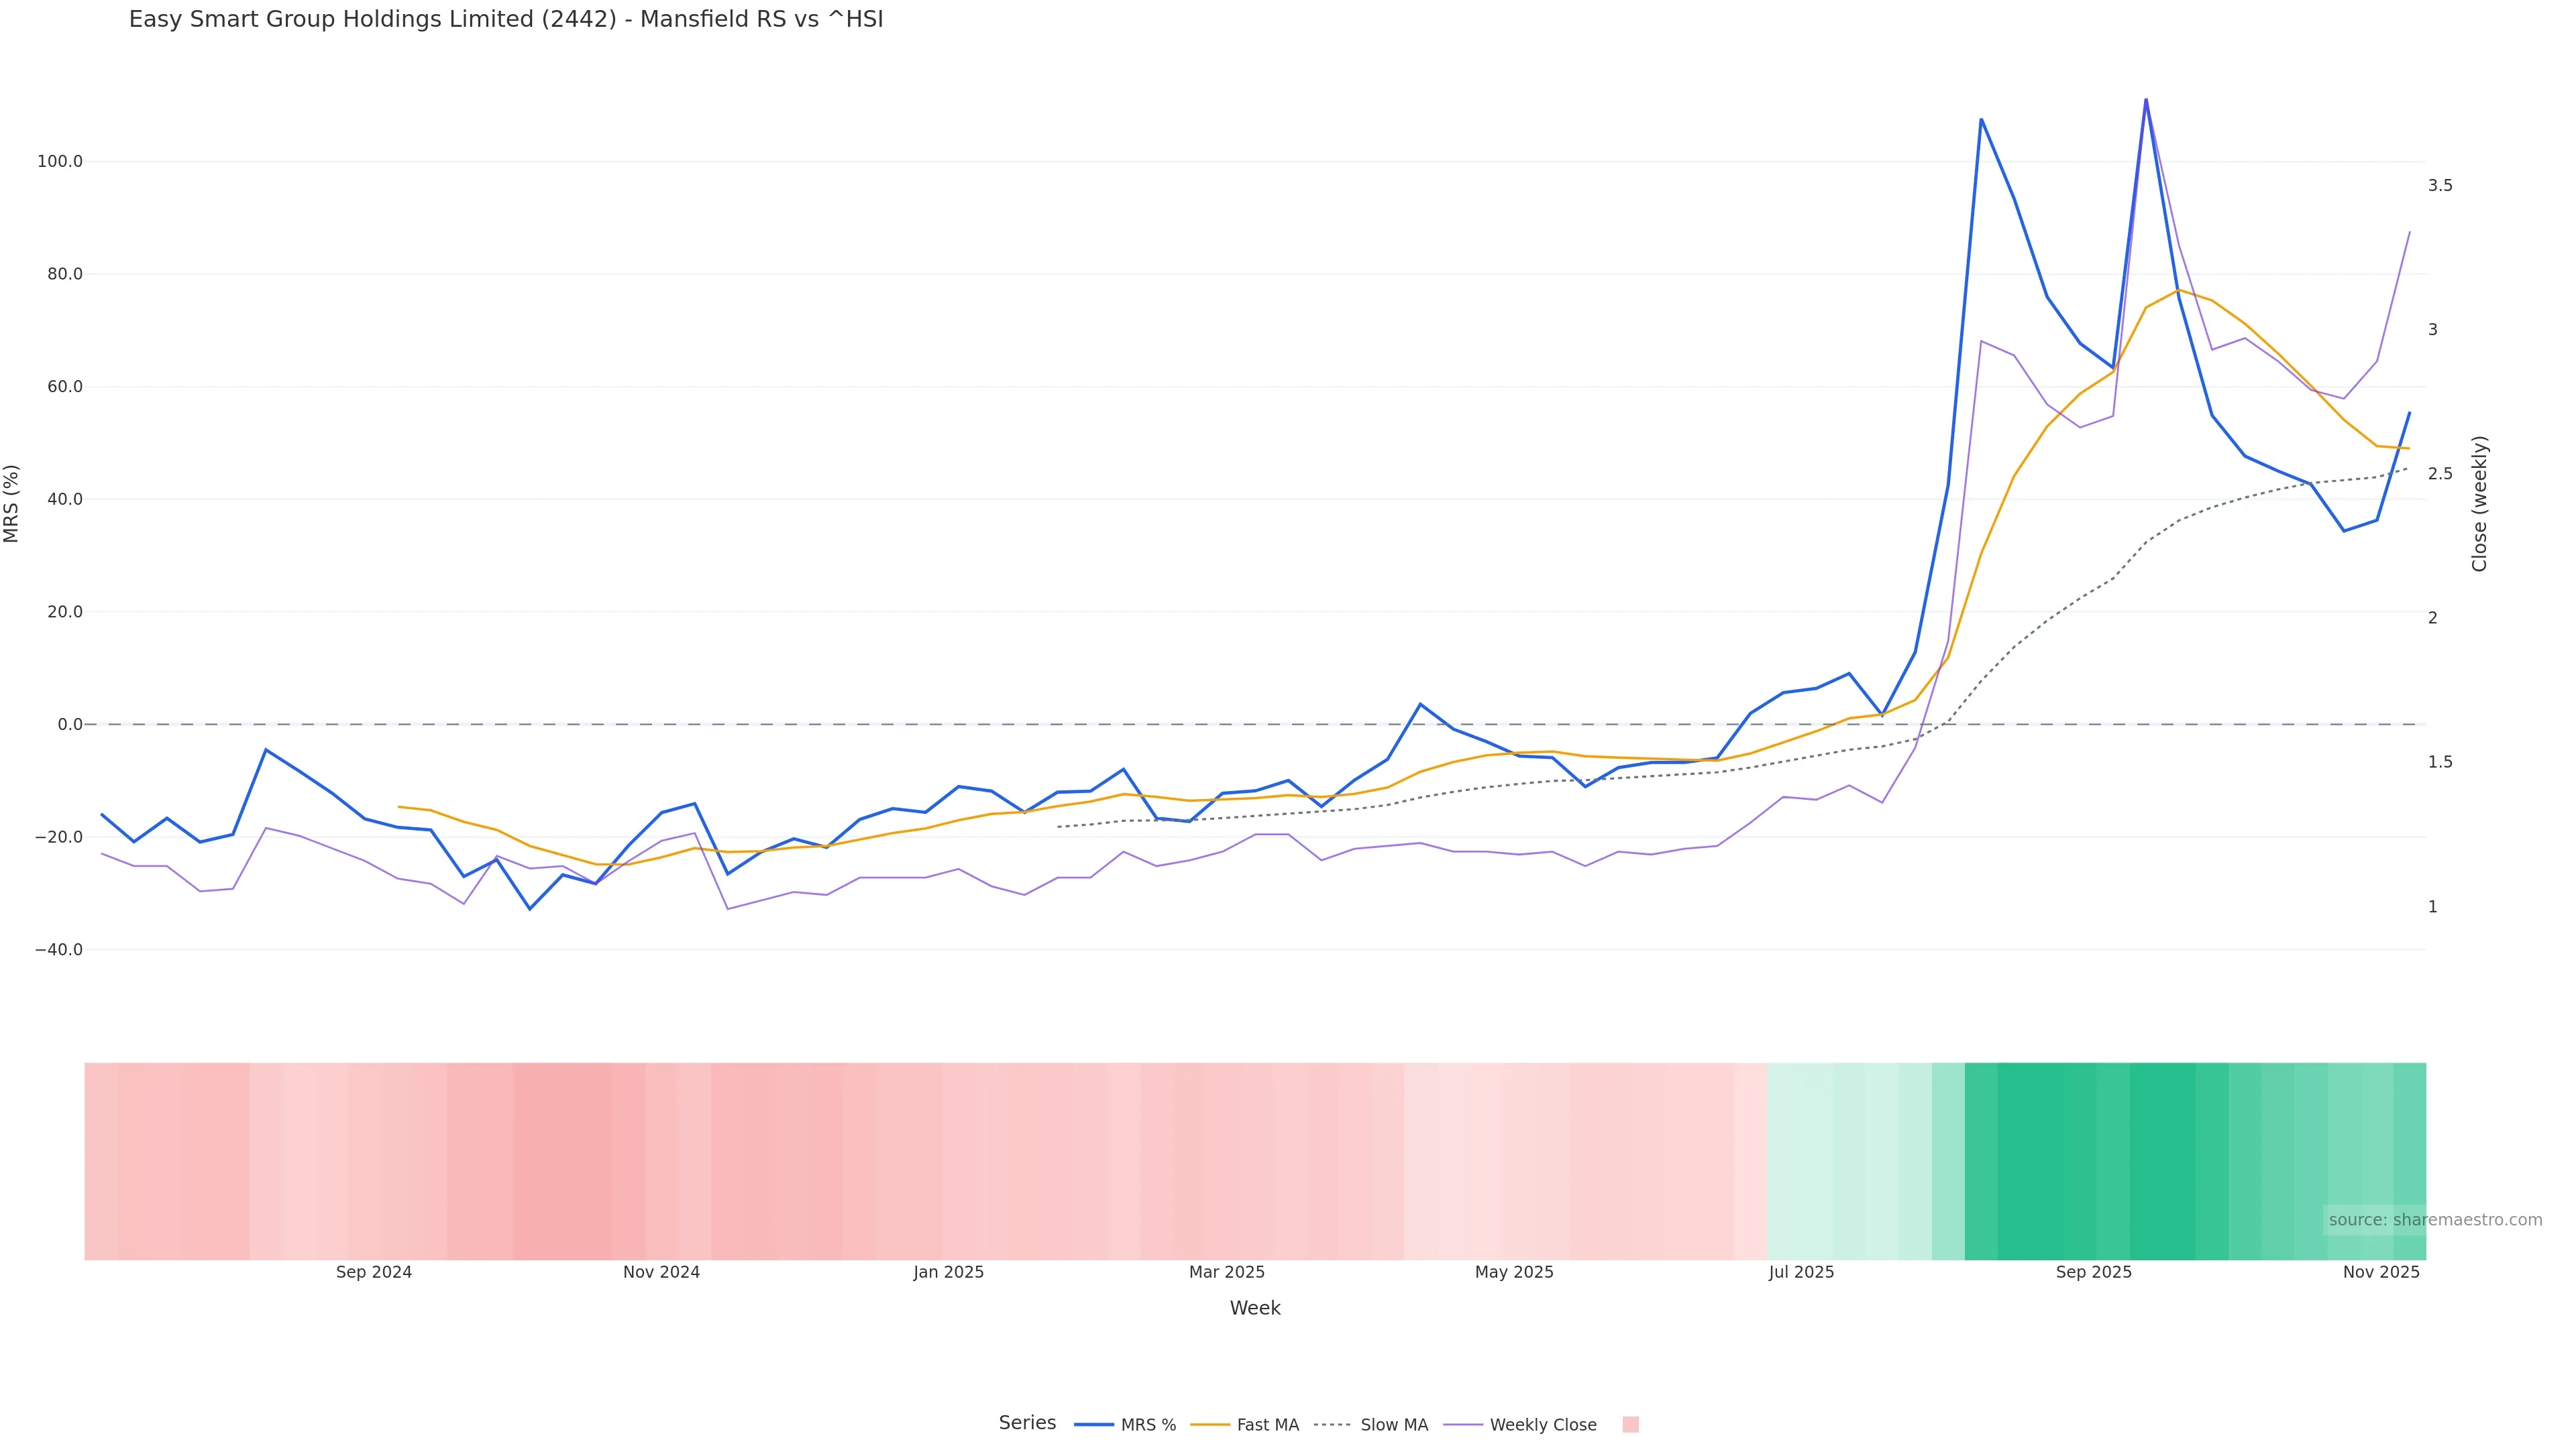Image resolution: width=2576 pixels, height=1448 pixels.
Task: Click the orange Fast MA legend line icon
Action: tap(1210, 1425)
